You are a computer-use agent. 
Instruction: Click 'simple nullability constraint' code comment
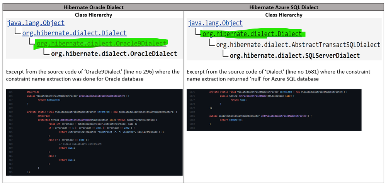[x=80, y=144]
